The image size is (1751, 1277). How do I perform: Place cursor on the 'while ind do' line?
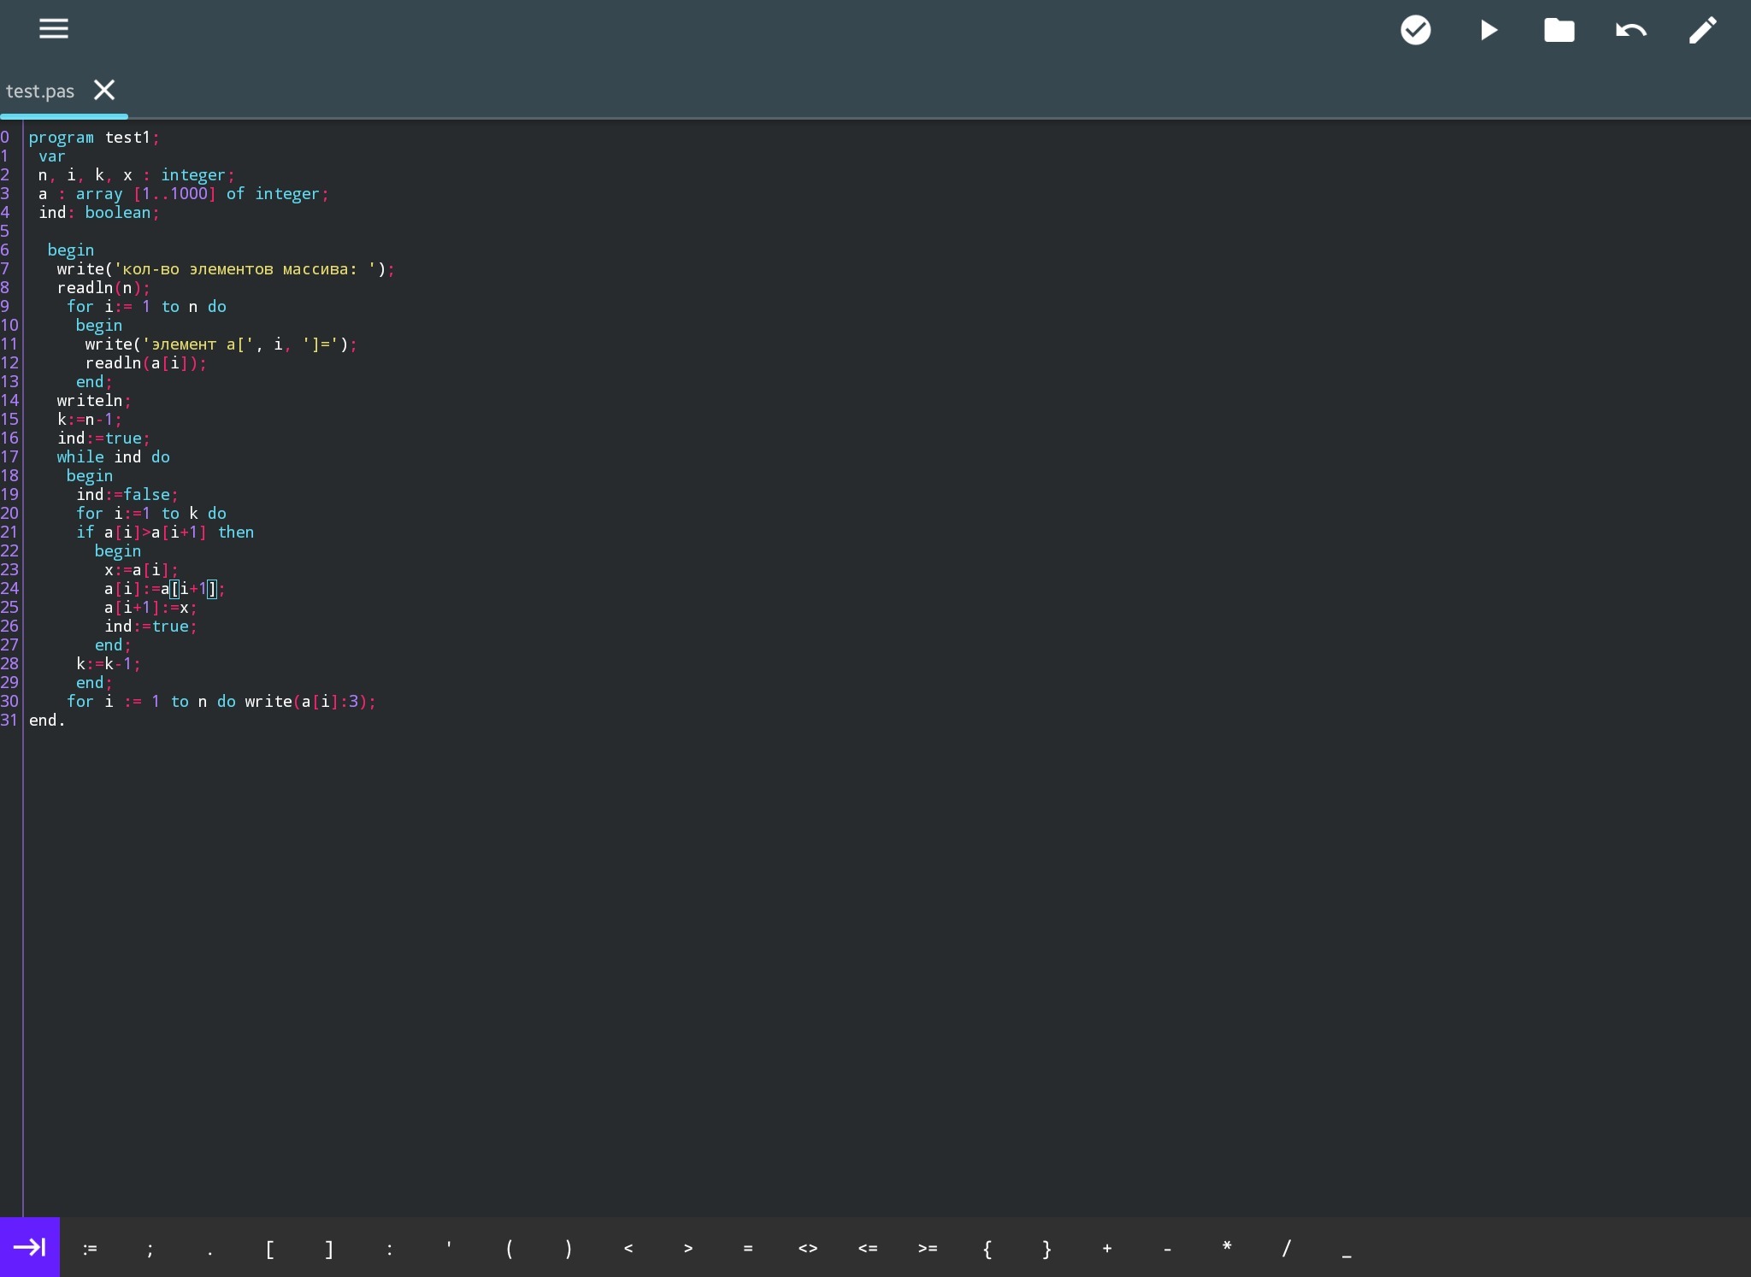[114, 457]
